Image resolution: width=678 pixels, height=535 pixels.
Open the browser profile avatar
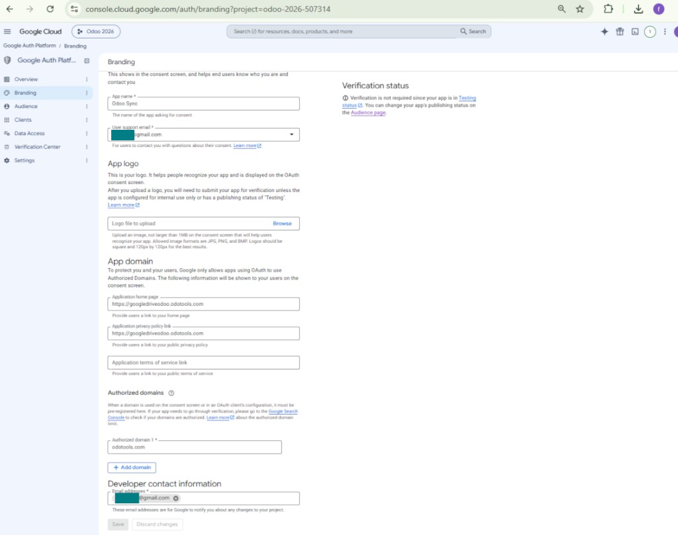(x=659, y=9)
